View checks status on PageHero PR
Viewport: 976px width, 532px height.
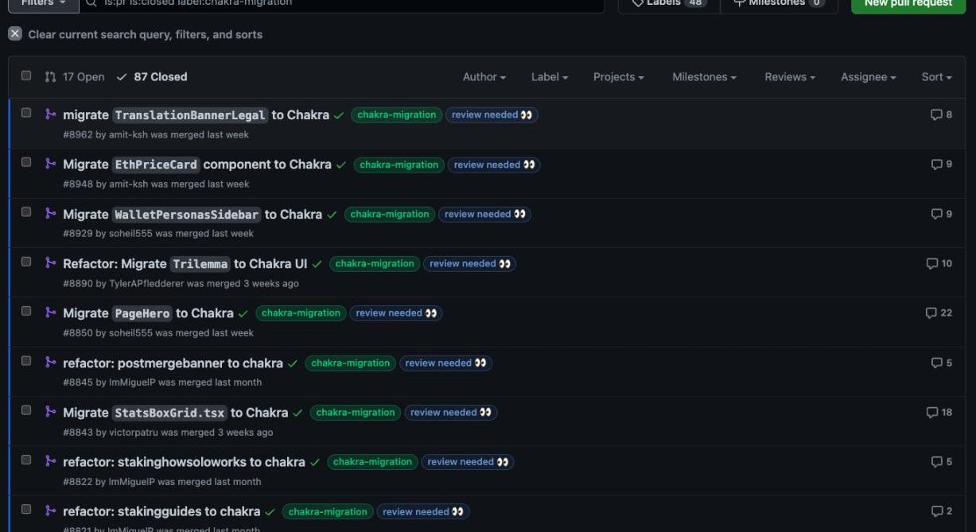[x=243, y=313]
